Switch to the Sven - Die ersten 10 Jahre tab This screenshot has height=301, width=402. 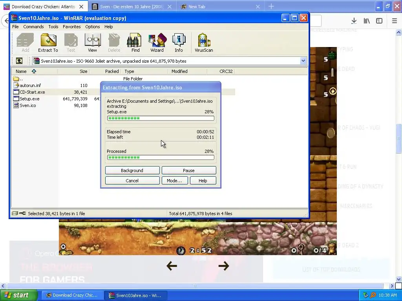tap(131, 7)
